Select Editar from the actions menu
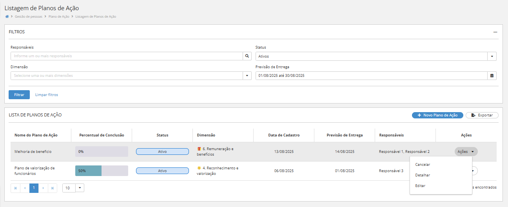Screen dimensions: 508x207 click(420, 186)
